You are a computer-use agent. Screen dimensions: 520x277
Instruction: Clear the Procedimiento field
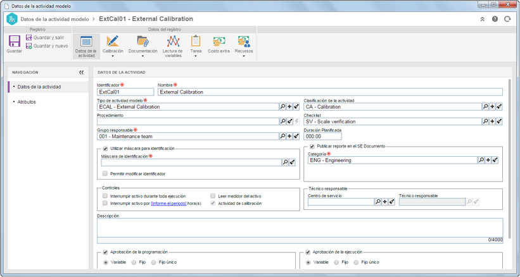[x=290, y=121]
